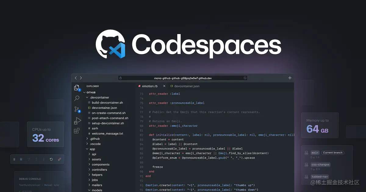Image resolution: width=366 pixels, height=192 pixels.
Task: Click the codespace icon beside main
Action: 306,153
